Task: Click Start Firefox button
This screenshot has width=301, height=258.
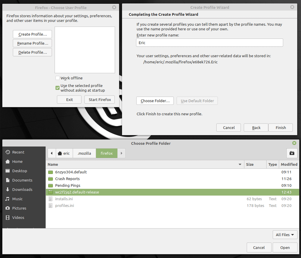Action: point(100,100)
